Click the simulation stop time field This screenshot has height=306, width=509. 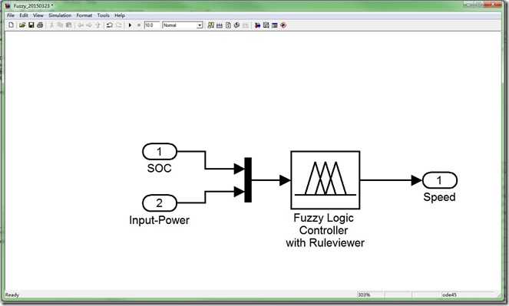pyautogui.click(x=152, y=25)
